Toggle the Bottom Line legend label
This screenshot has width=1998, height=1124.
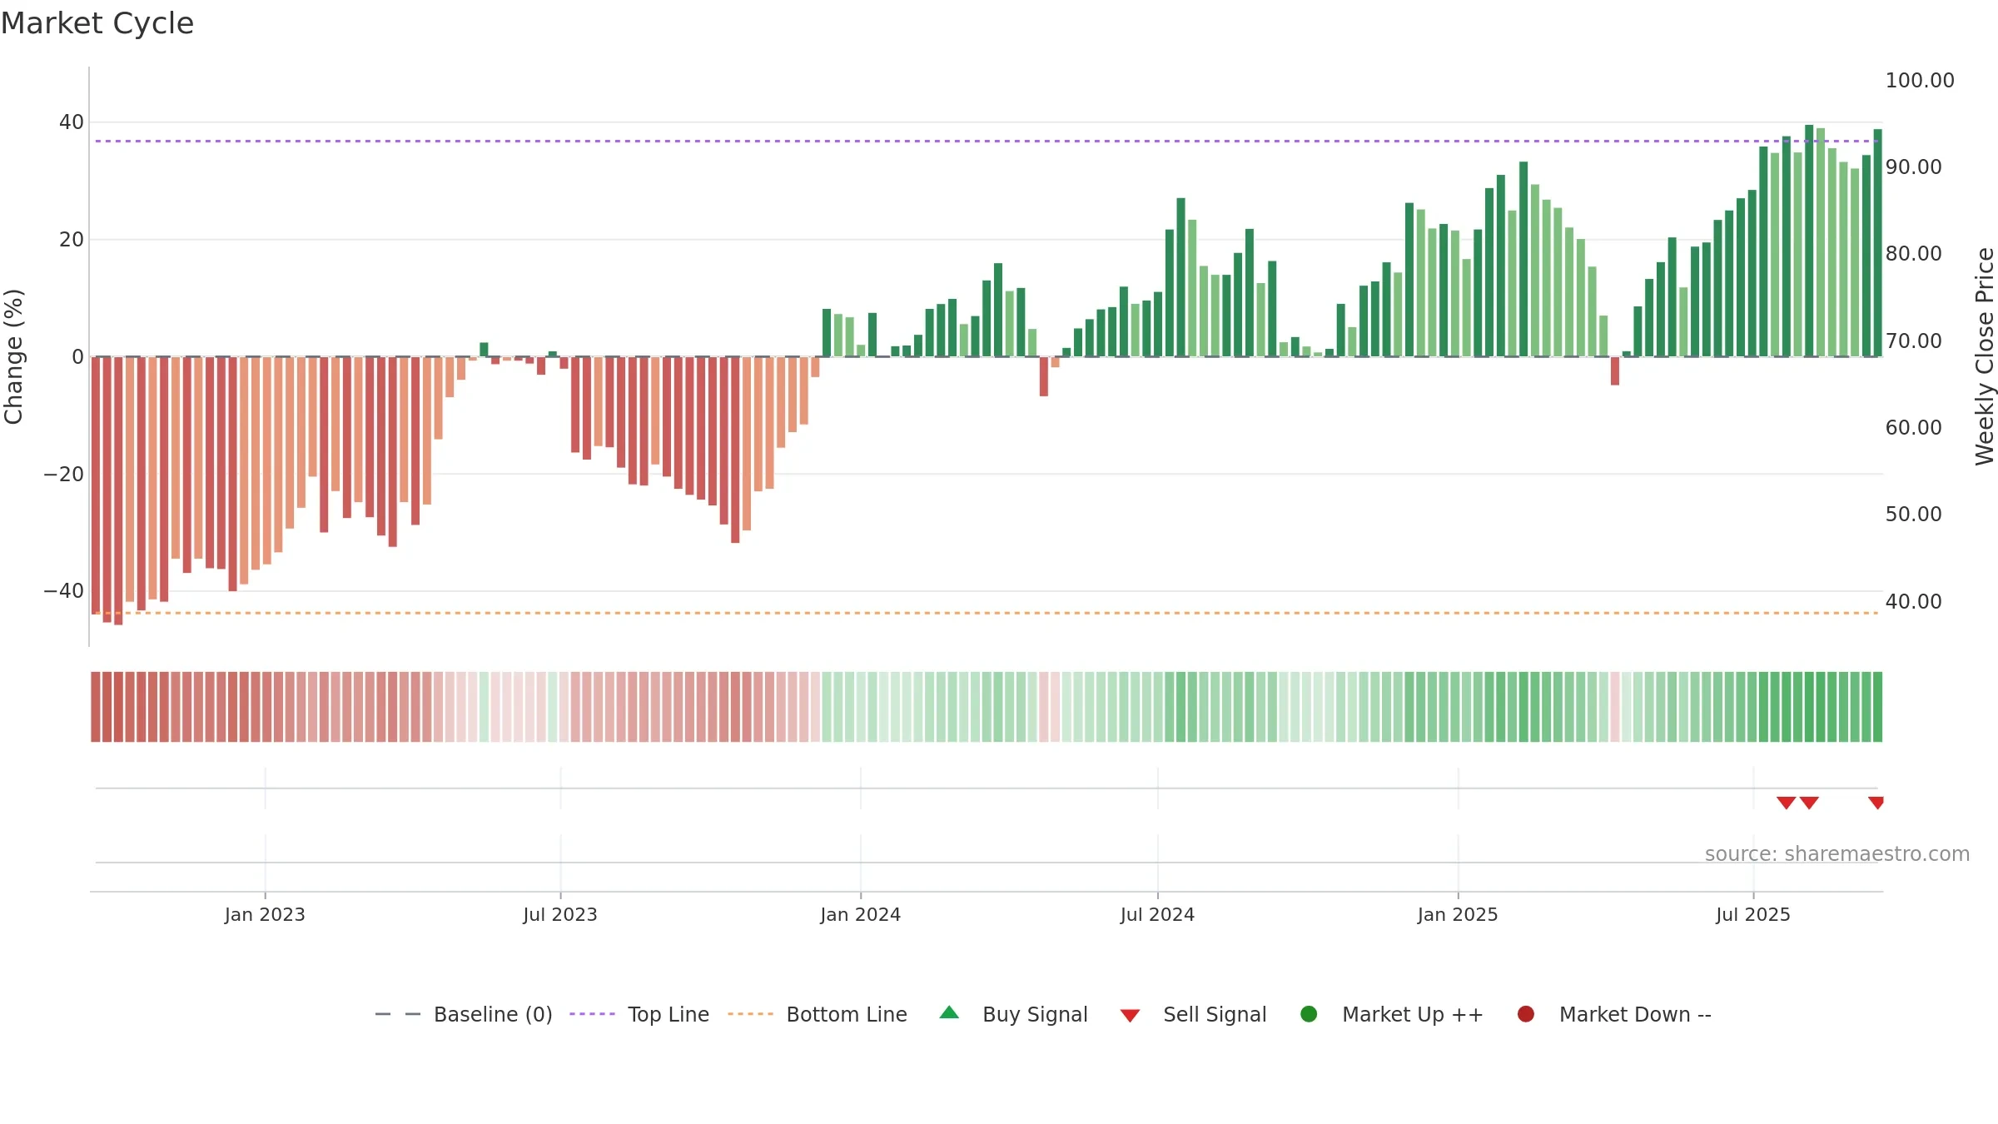pos(847,1014)
